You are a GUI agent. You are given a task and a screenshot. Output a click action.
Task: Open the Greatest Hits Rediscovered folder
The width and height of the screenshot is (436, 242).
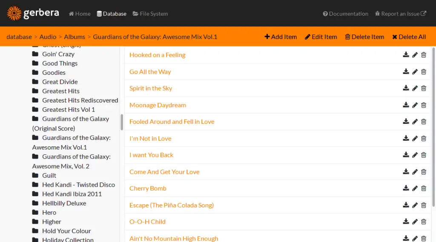[75, 100]
